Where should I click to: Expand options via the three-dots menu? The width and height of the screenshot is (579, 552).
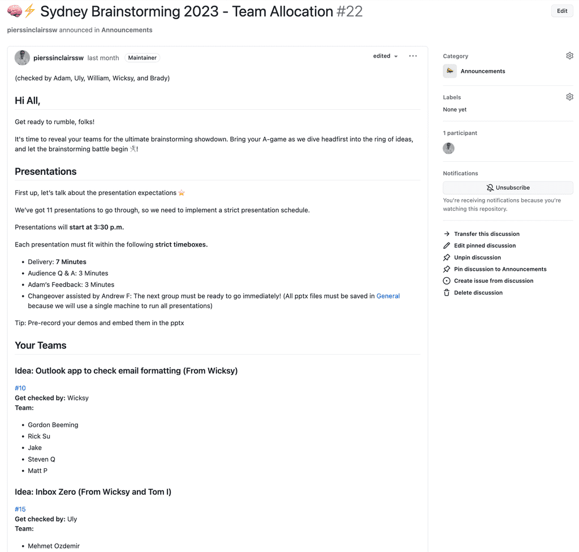(413, 55)
